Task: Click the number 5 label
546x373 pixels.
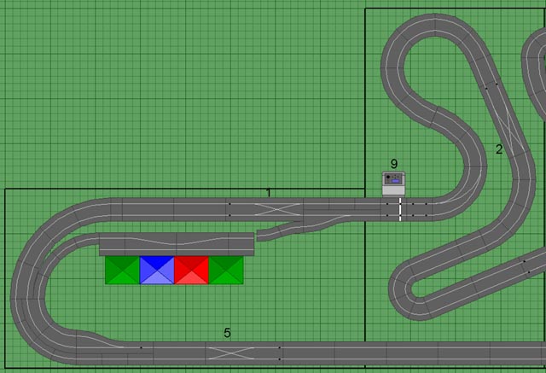Action: [227, 333]
